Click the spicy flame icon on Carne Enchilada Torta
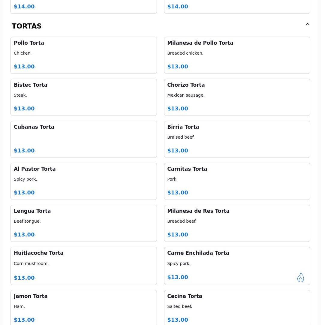 [x=300, y=277]
